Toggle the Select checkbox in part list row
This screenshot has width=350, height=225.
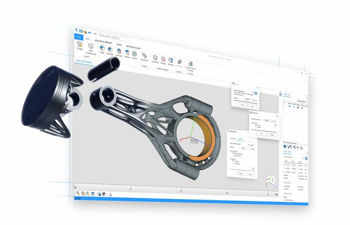click(290, 106)
